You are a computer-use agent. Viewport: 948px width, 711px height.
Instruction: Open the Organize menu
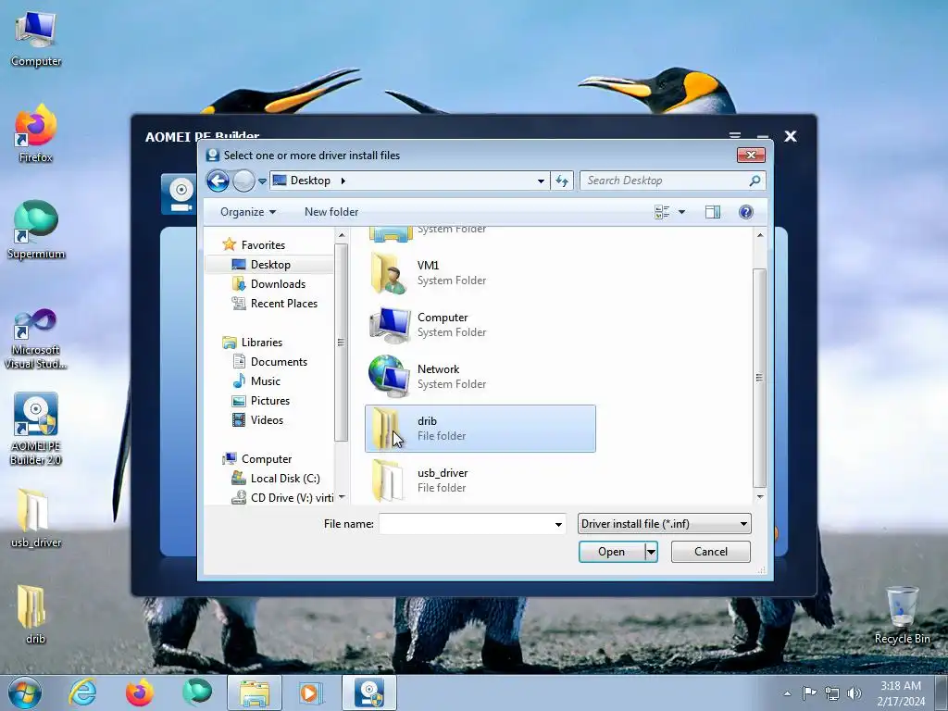tap(248, 212)
